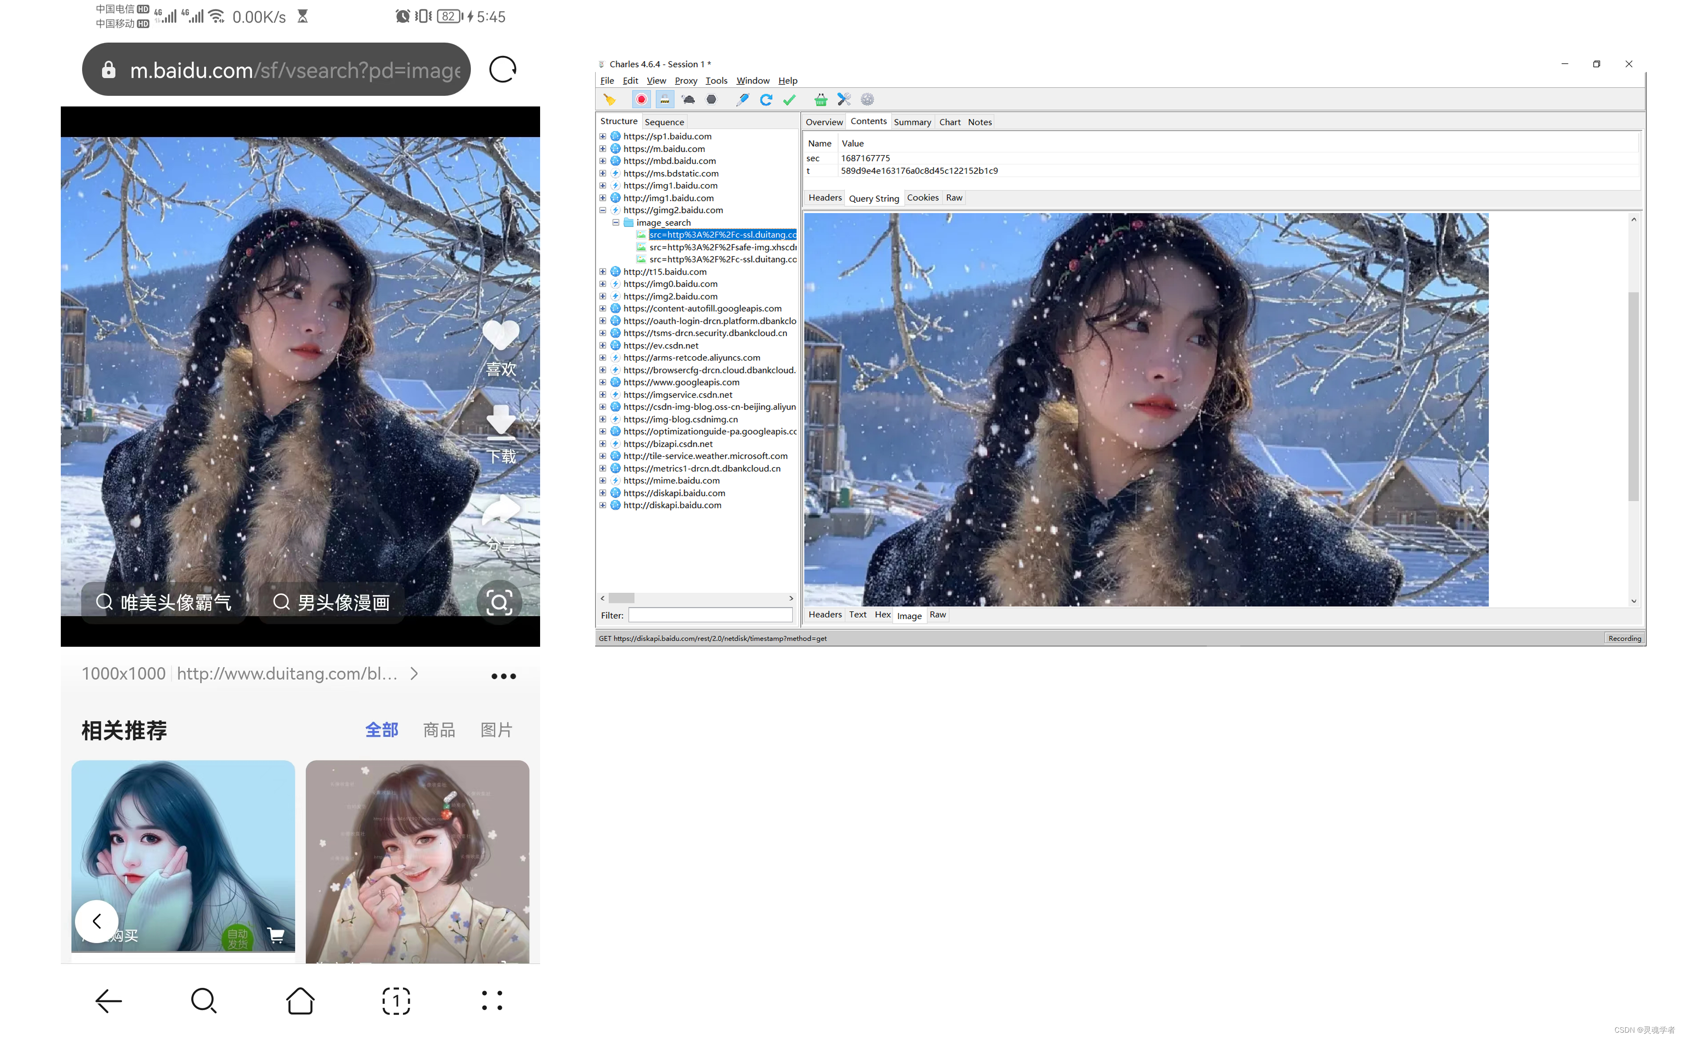This screenshot has width=1682, height=1038.
Task: Click the green basket publish icon
Action: (x=821, y=99)
